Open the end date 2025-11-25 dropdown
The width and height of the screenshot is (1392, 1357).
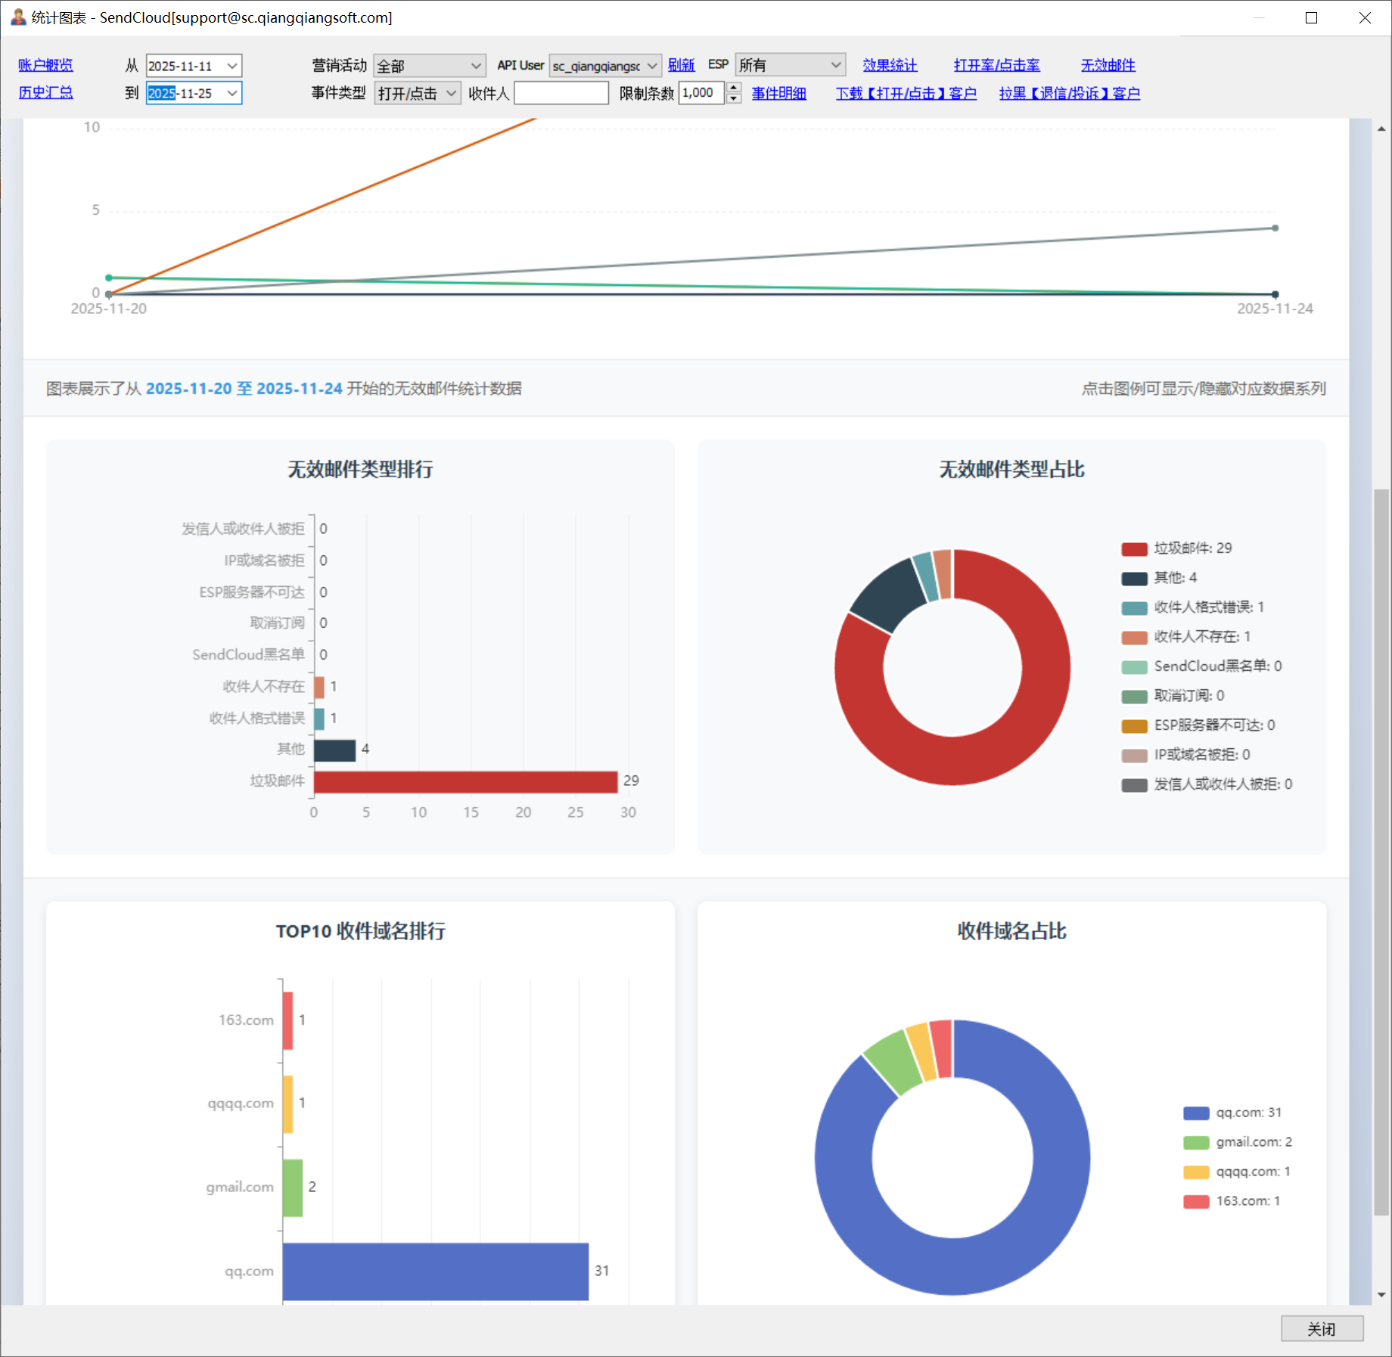[232, 93]
